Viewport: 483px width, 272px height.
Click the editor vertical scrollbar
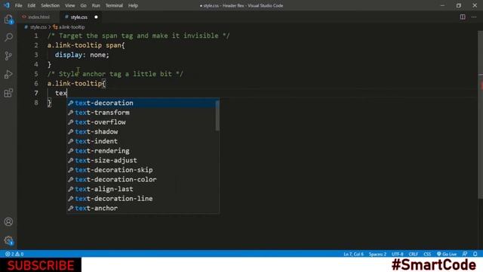pos(480,115)
